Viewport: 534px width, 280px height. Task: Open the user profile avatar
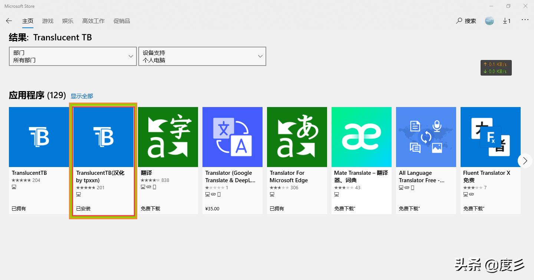click(489, 21)
